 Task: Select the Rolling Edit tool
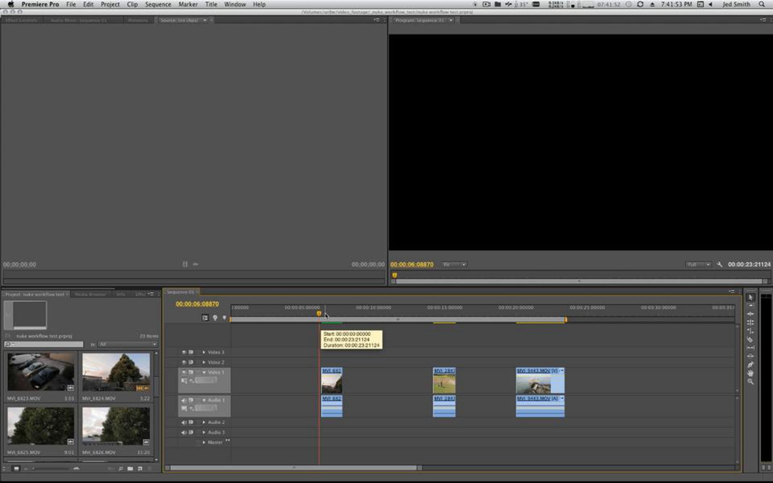click(750, 322)
